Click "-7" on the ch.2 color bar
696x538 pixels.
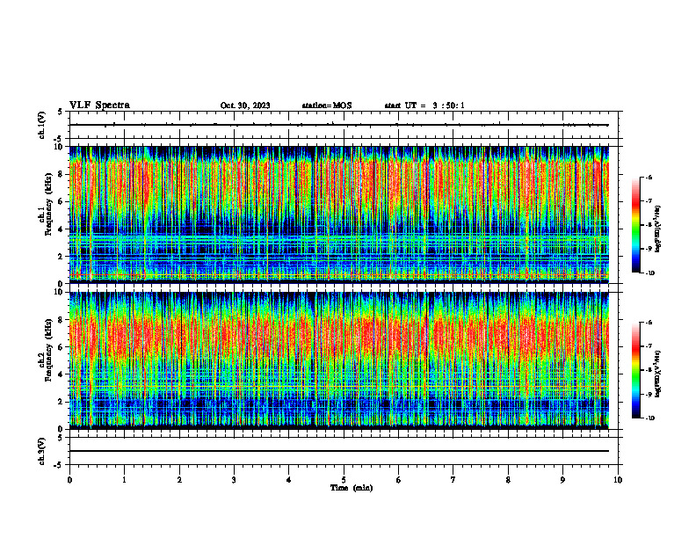click(x=649, y=346)
